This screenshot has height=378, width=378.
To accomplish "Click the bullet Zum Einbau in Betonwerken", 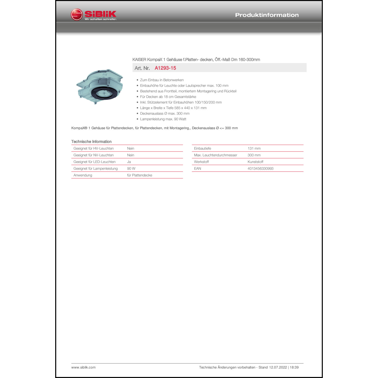I will [162, 80].
